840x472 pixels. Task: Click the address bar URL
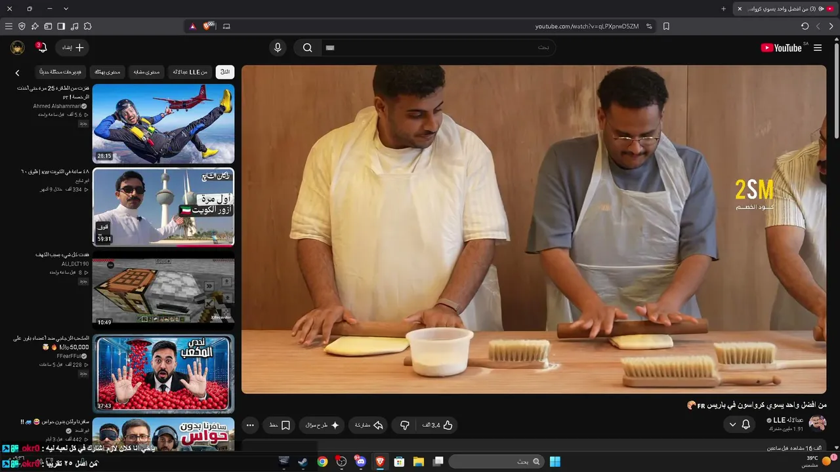coord(587,26)
